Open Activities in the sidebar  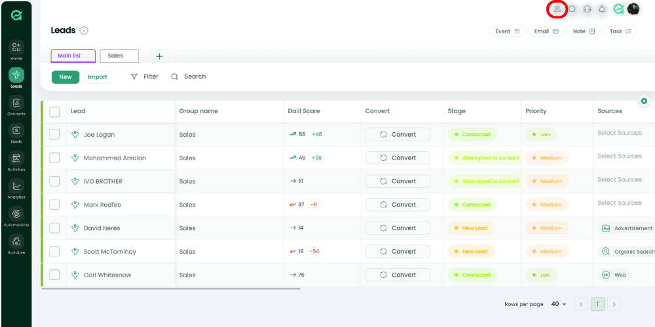pos(16,161)
